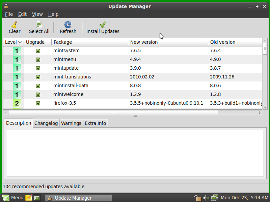Switch to the Description tab

[x=19, y=123]
